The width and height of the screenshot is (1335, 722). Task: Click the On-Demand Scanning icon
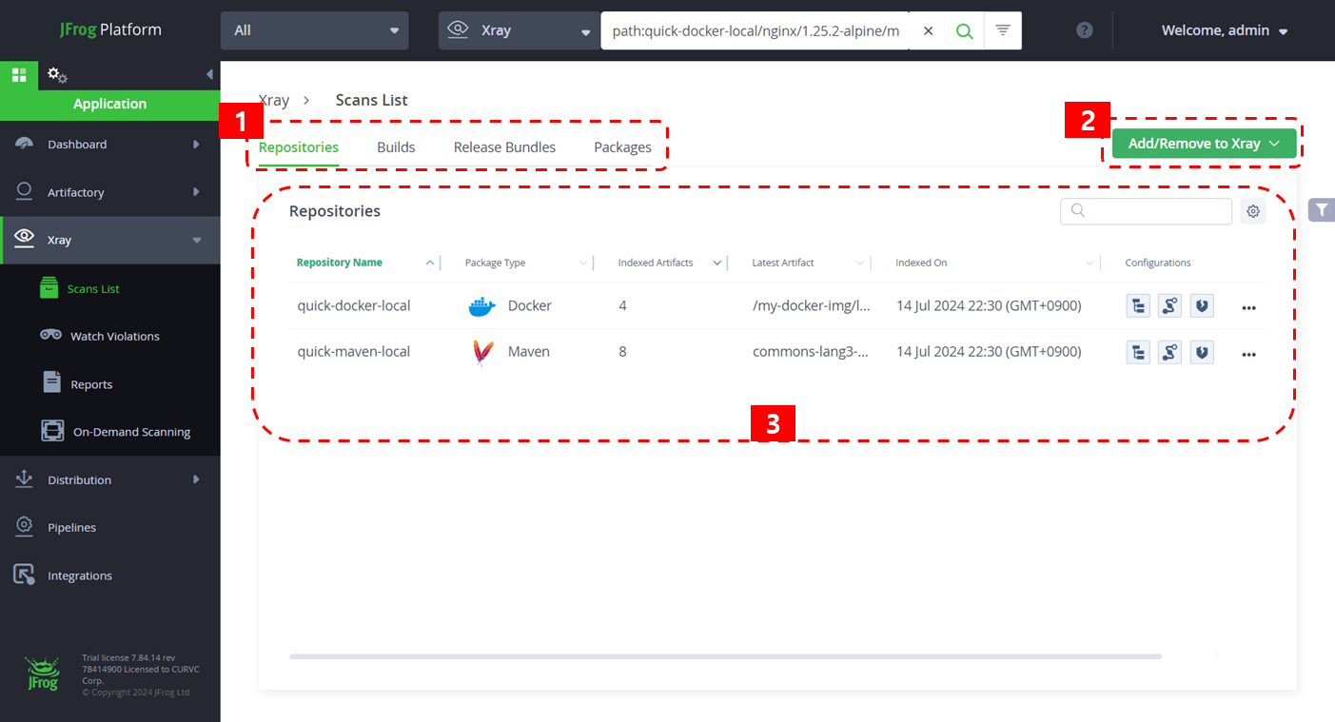[x=52, y=431]
